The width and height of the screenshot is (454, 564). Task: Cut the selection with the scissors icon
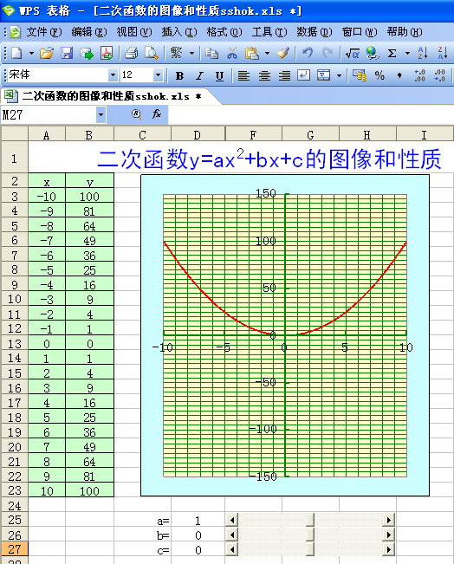(232, 53)
